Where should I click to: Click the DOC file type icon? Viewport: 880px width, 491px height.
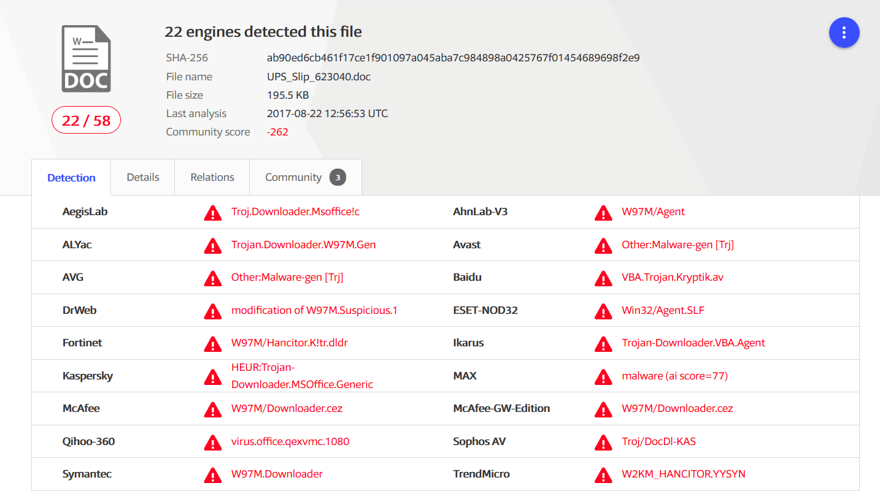point(86,59)
